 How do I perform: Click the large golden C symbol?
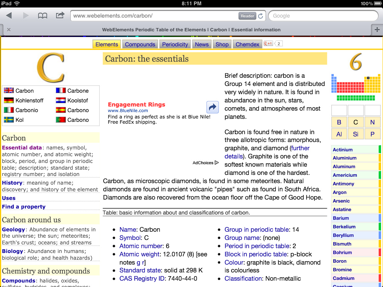51,68
